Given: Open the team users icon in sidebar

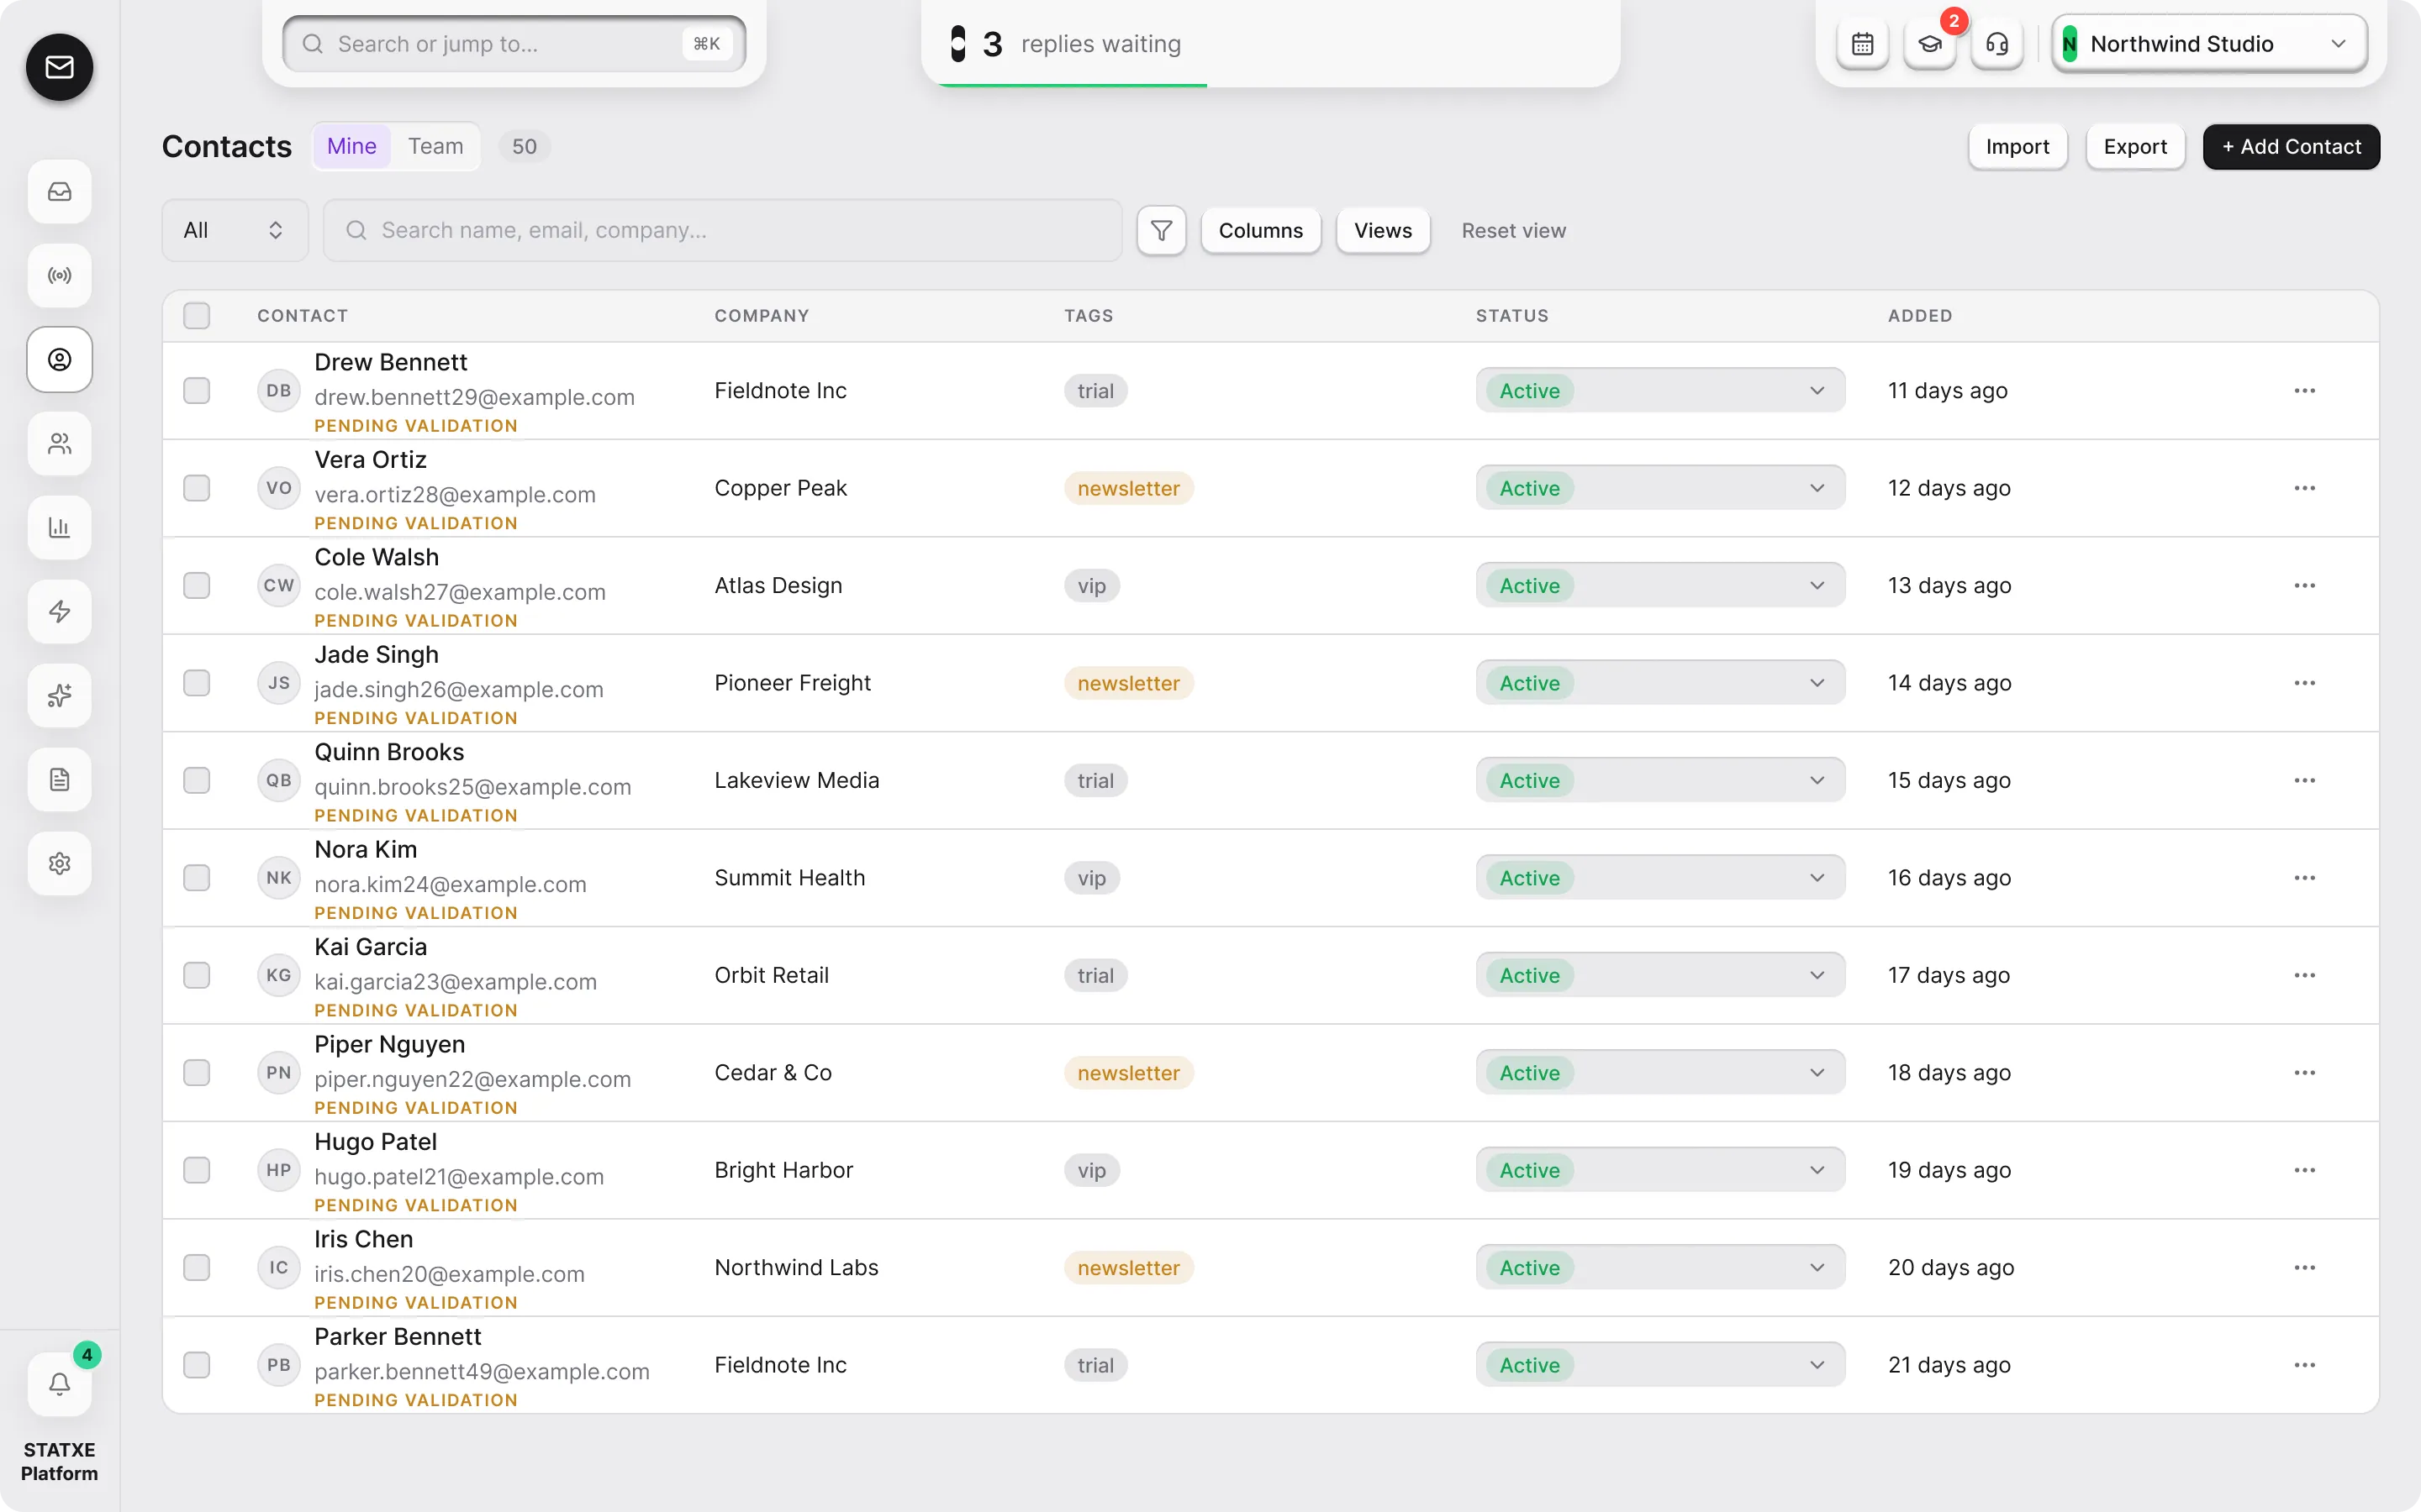Looking at the screenshot, I should tap(59, 443).
